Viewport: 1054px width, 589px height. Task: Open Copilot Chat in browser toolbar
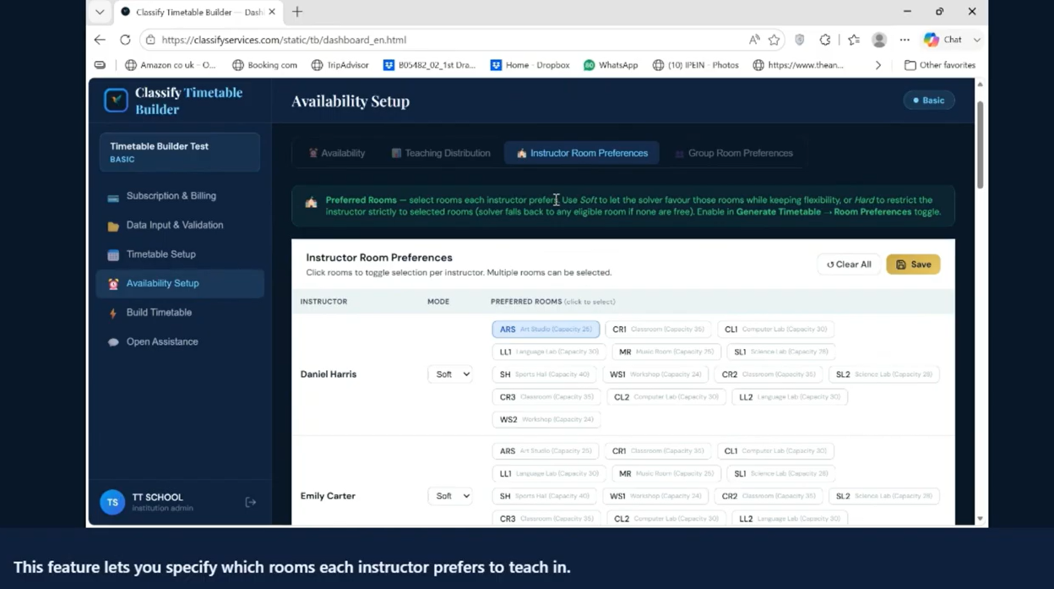pos(943,40)
